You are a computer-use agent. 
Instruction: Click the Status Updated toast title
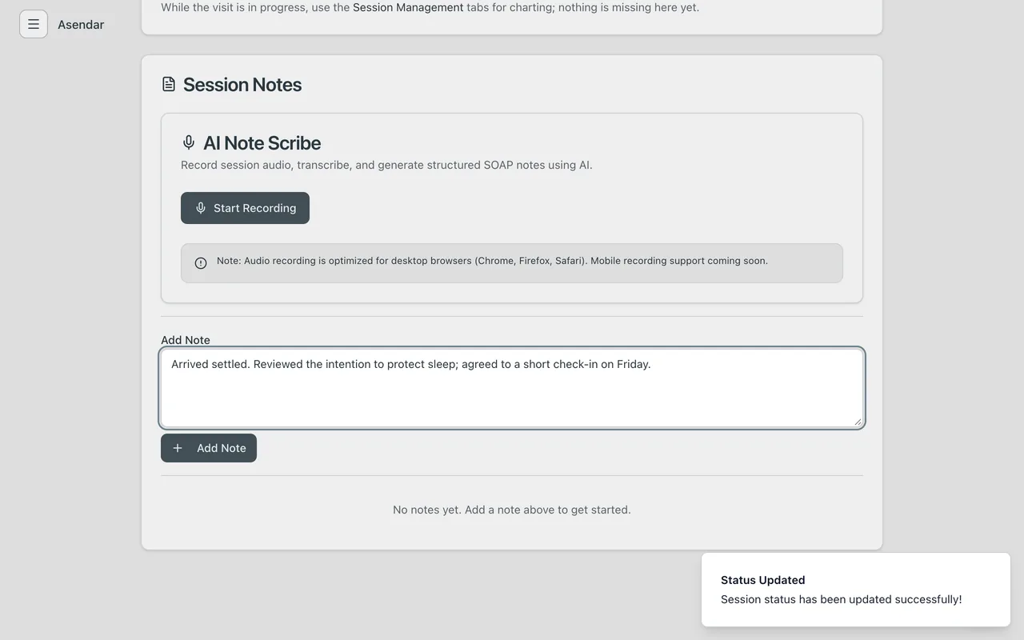click(762, 580)
